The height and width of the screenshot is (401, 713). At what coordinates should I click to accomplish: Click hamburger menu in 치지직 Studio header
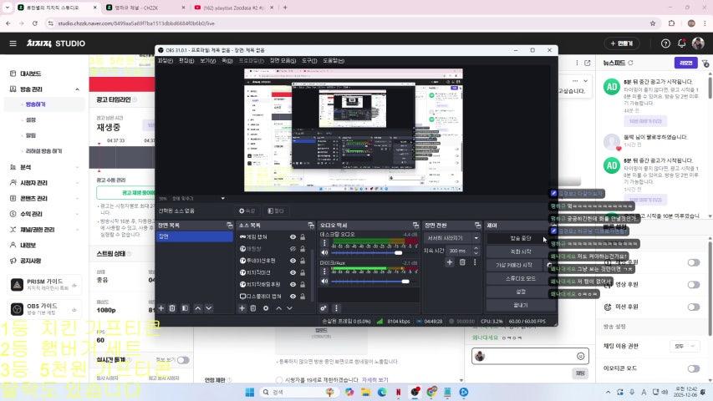pyautogui.click(x=13, y=43)
